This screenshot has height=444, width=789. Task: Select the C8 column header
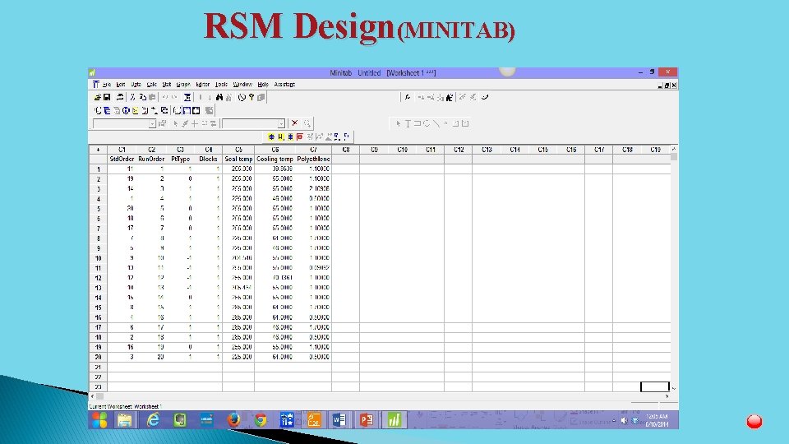(346, 150)
